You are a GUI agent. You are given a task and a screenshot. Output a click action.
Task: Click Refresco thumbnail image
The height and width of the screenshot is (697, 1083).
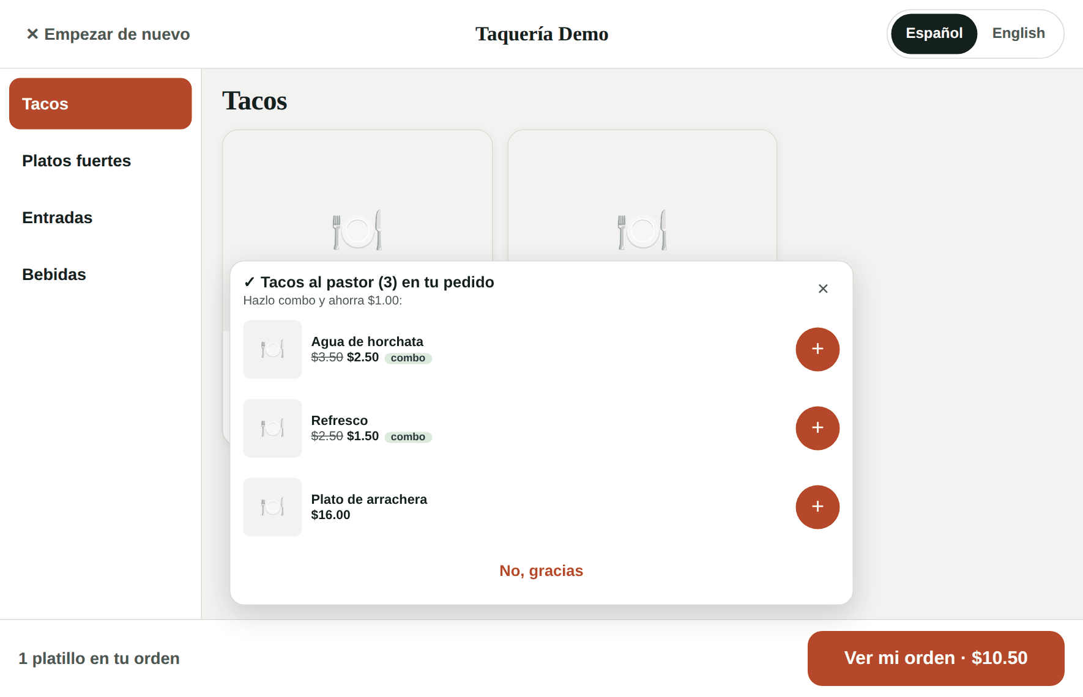(x=272, y=428)
